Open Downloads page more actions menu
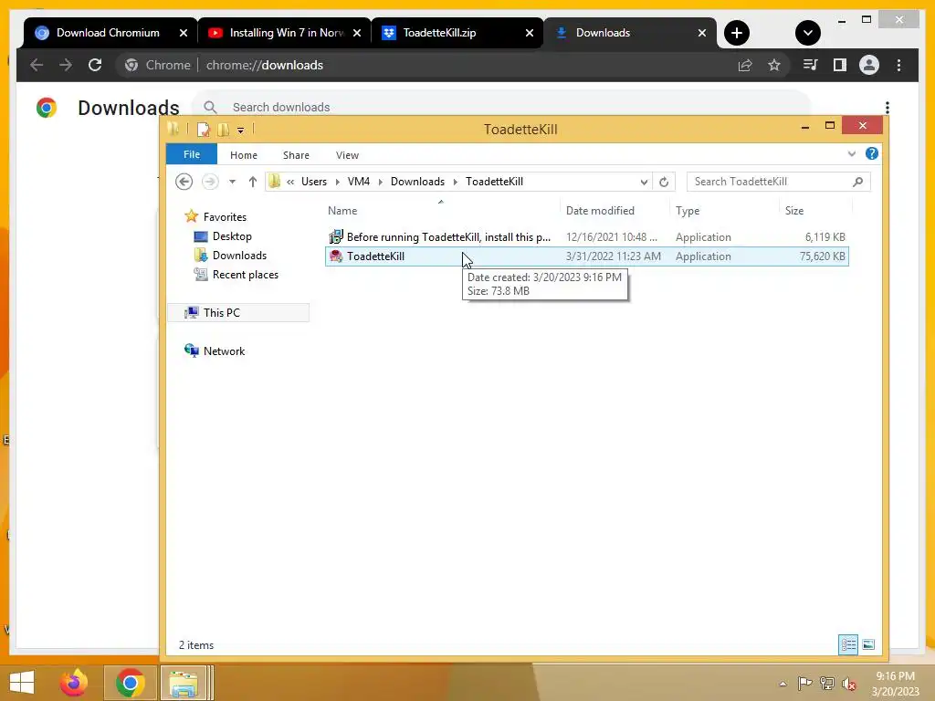 tap(888, 108)
